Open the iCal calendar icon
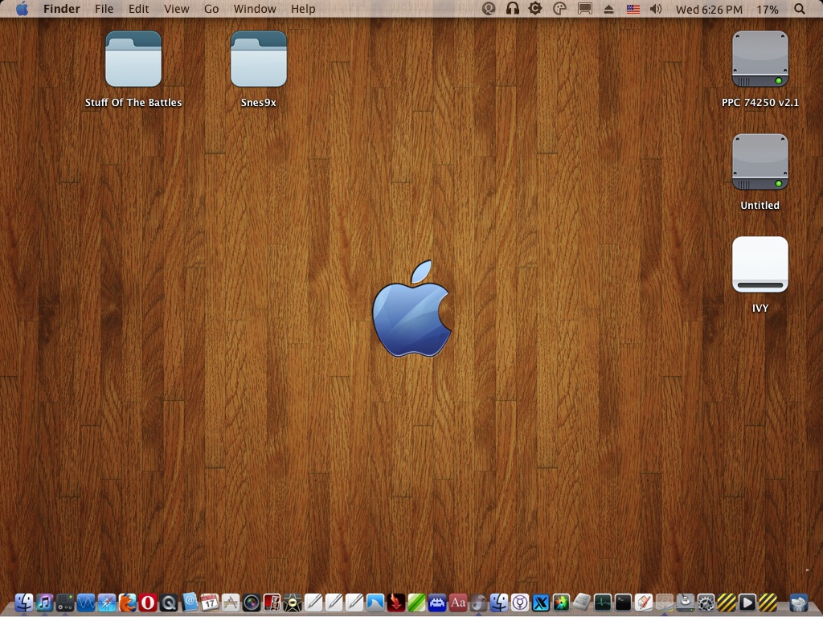 click(210, 603)
